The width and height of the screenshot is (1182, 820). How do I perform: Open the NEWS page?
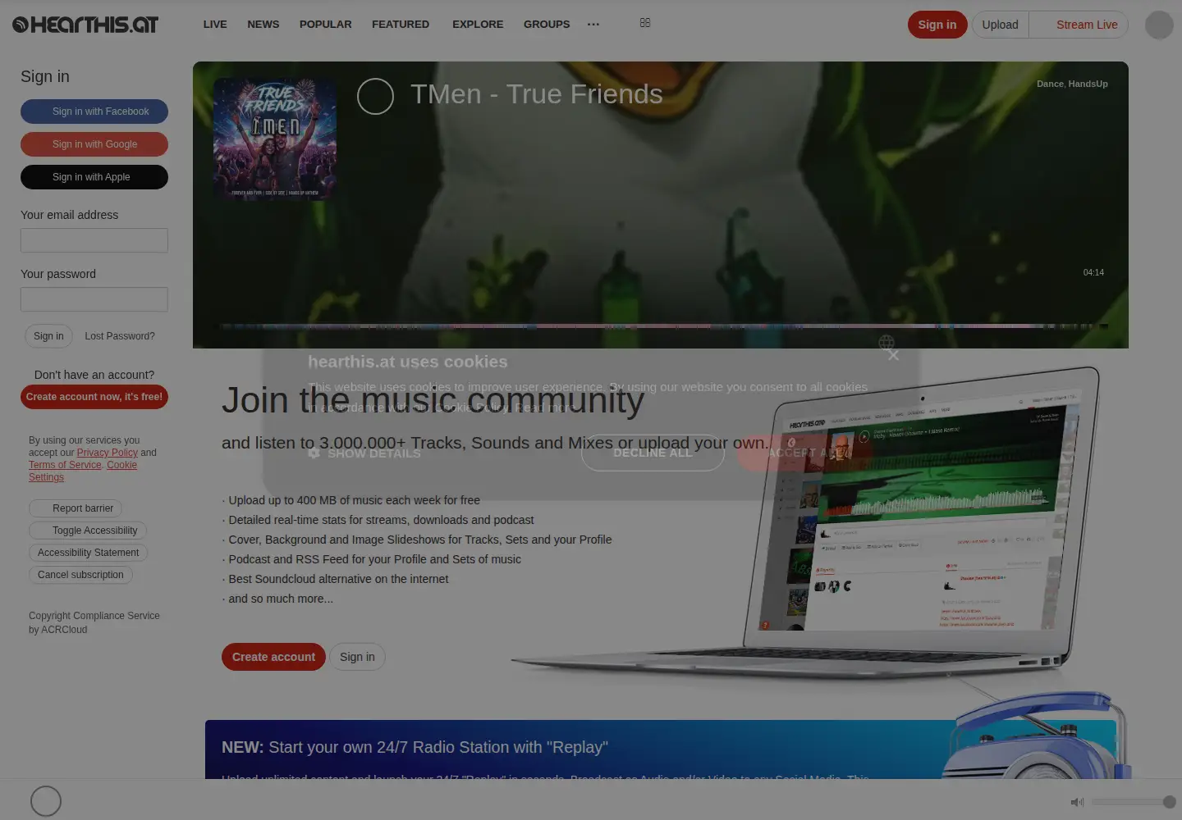tap(263, 25)
